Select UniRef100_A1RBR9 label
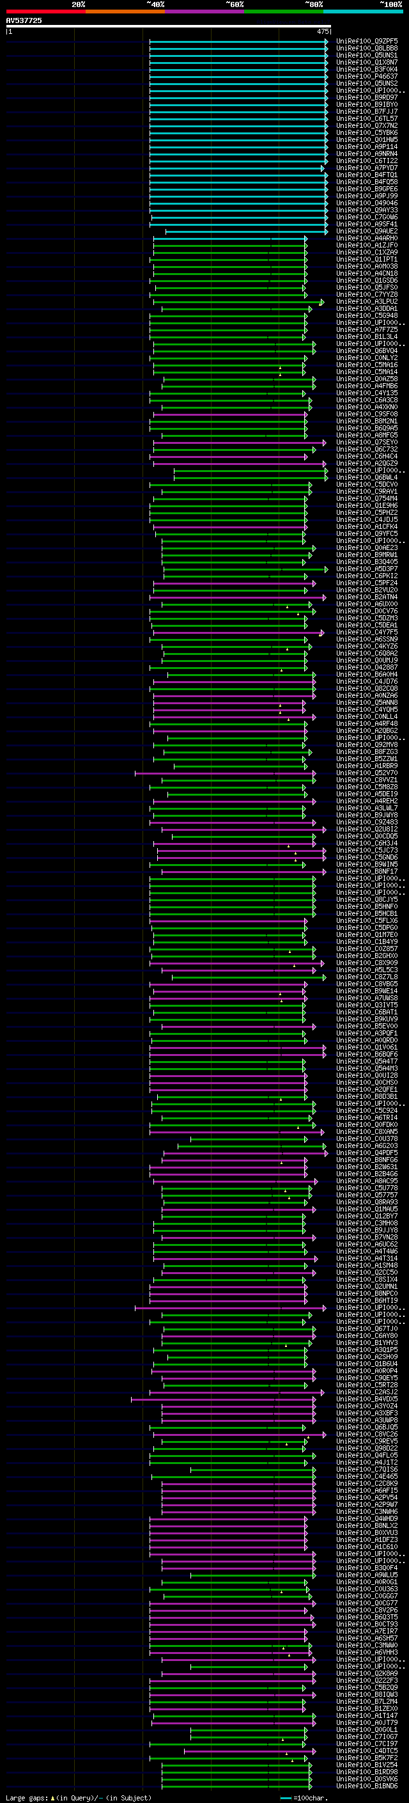 pyautogui.click(x=367, y=766)
